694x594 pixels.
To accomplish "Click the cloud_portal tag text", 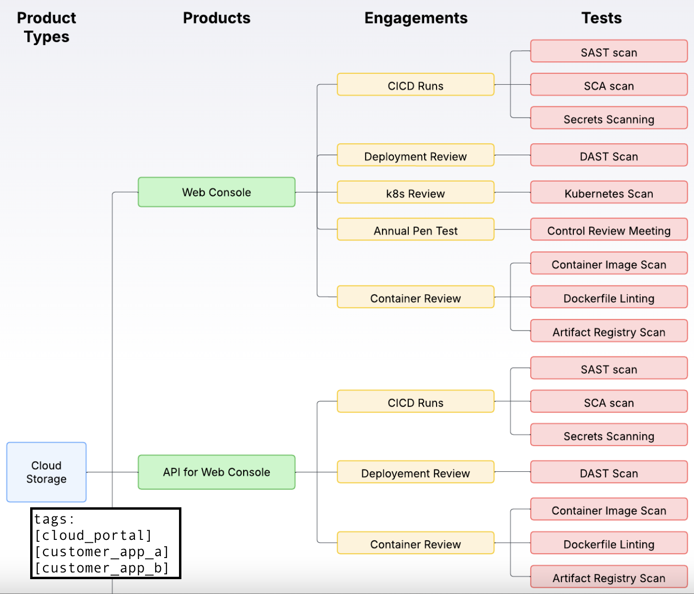I will [93, 535].
